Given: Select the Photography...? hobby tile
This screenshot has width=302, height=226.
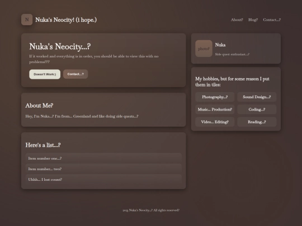Looking at the screenshot, I should tap(215, 97).
